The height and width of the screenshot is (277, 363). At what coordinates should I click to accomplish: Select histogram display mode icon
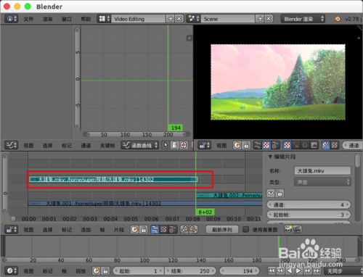pos(314,145)
